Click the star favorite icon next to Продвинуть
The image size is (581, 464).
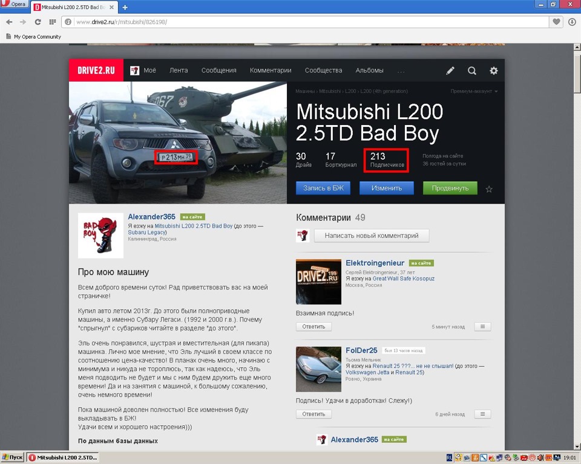coord(489,189)
